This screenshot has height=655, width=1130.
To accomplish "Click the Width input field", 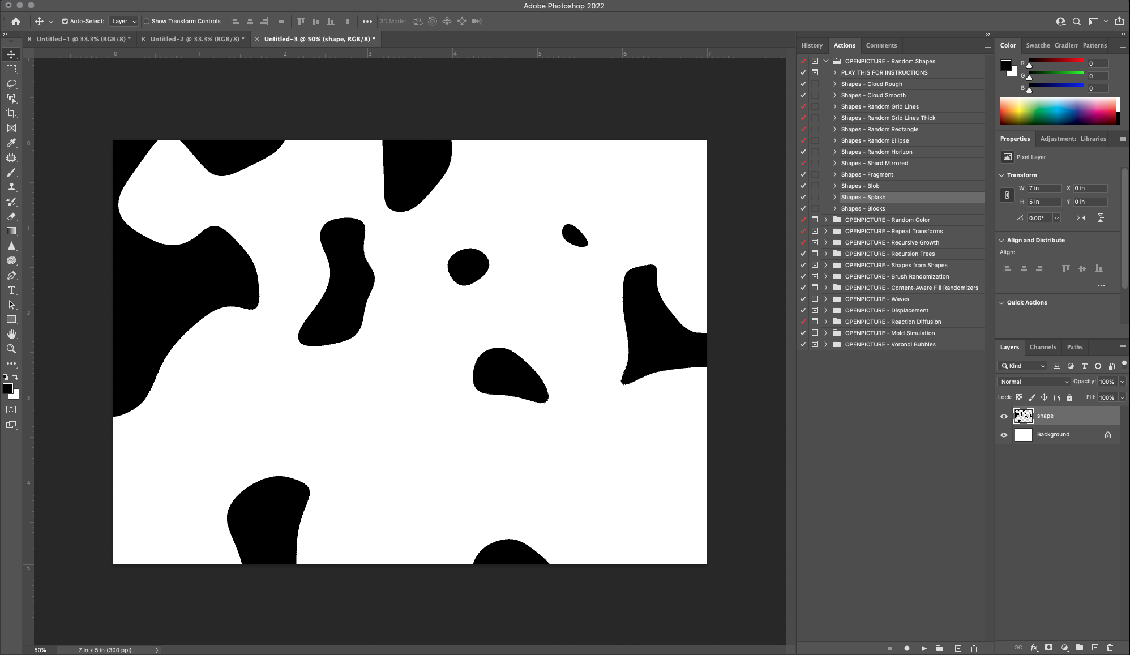I will [x=1044, y=189].
